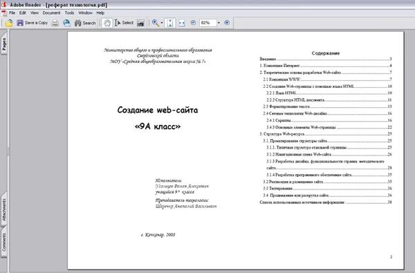Click contents entry '2.3 Форматирование текста'
This screenshot has height=273, width=415.
pos(327,106)
